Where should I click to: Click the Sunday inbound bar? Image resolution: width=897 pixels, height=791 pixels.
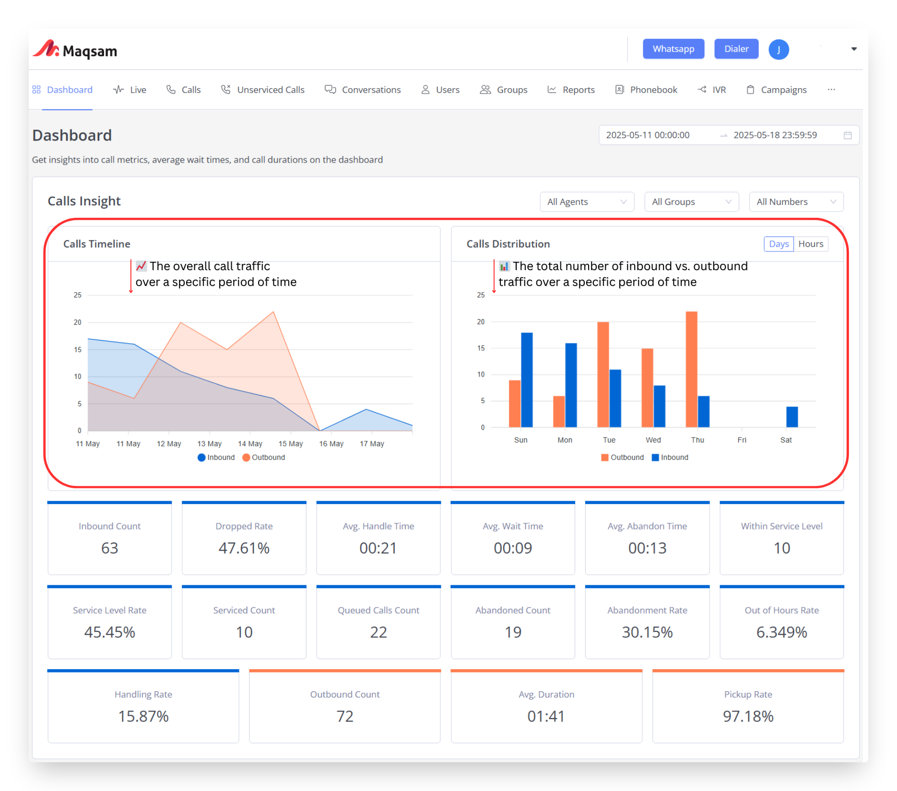click(527, 380)
